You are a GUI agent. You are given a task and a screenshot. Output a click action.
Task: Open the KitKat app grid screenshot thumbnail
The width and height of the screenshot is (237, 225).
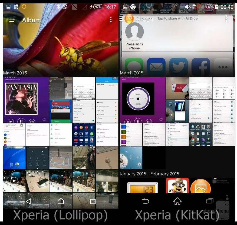pyautogui.click(x=200, y=134)
